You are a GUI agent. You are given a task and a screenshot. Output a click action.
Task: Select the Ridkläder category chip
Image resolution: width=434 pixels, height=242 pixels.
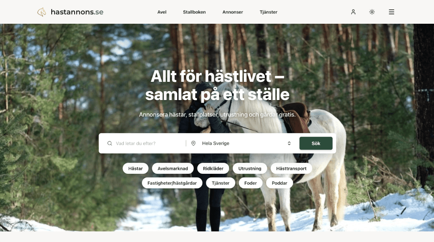pos(213,168)
